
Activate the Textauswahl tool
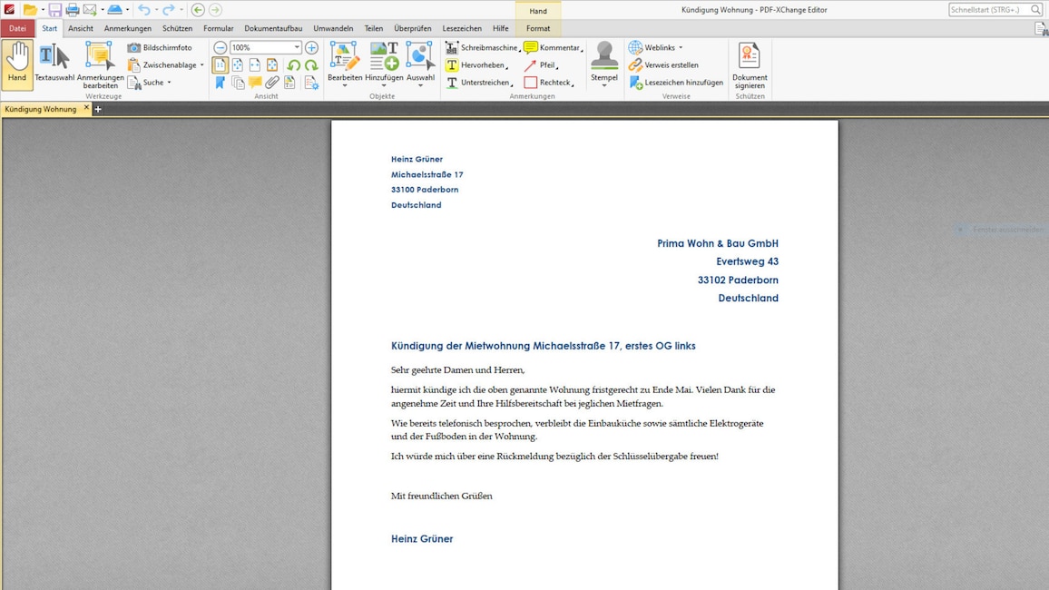(x=56, y=62)
